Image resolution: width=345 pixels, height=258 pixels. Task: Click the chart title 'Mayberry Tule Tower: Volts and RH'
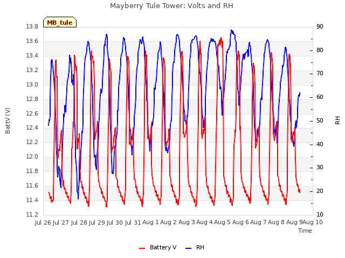(x=171, y=5)
